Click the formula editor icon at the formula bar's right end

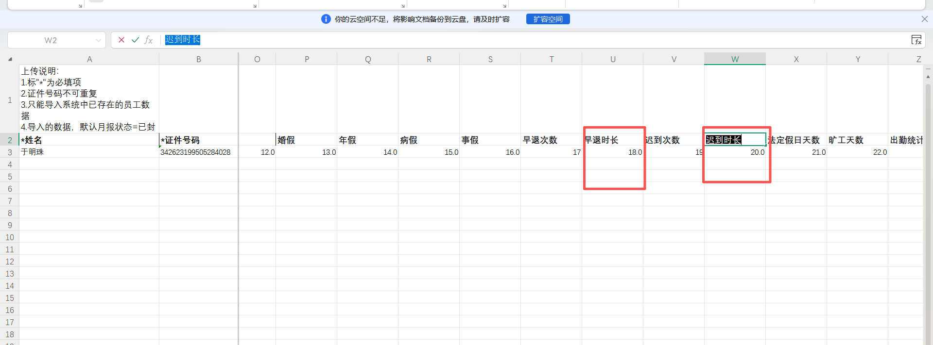coord(916,40)
